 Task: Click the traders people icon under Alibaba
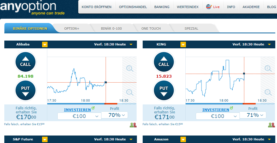click(x=133, y=125)
